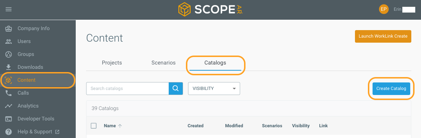Click the Content cube icon
The image size is (421, 138).
click(9, 80)
